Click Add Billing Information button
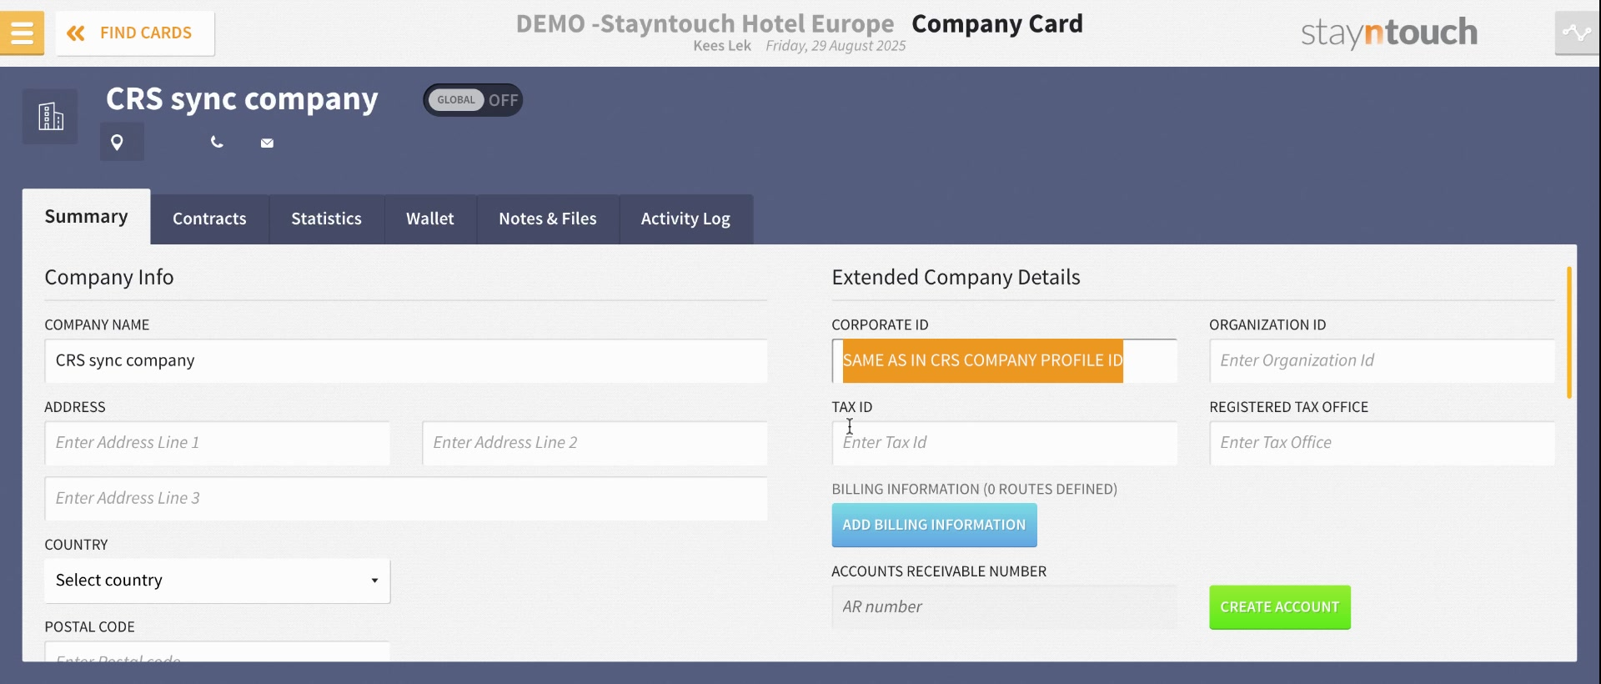Viewport: 1601px width, 684px height. tap(934, 525)
